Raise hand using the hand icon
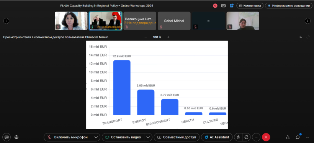The image size is (314, 143). coord(238,137)
